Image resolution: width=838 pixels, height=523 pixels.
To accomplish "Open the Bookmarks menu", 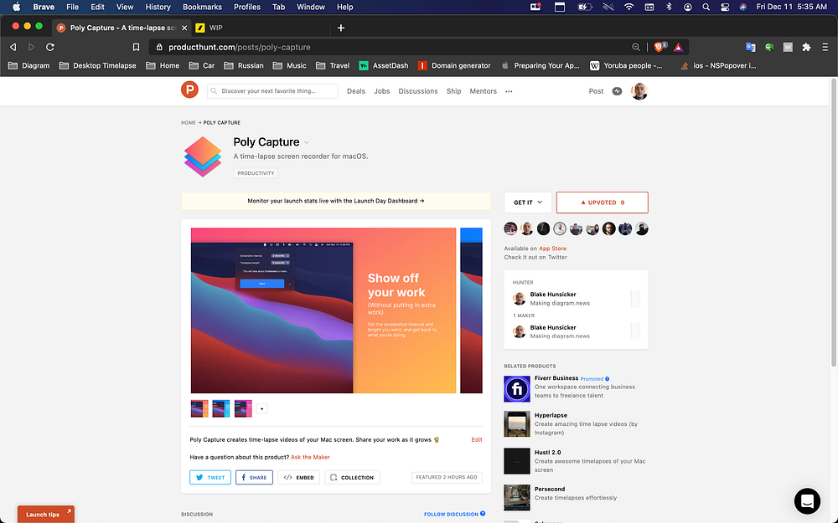I will 202,7.
